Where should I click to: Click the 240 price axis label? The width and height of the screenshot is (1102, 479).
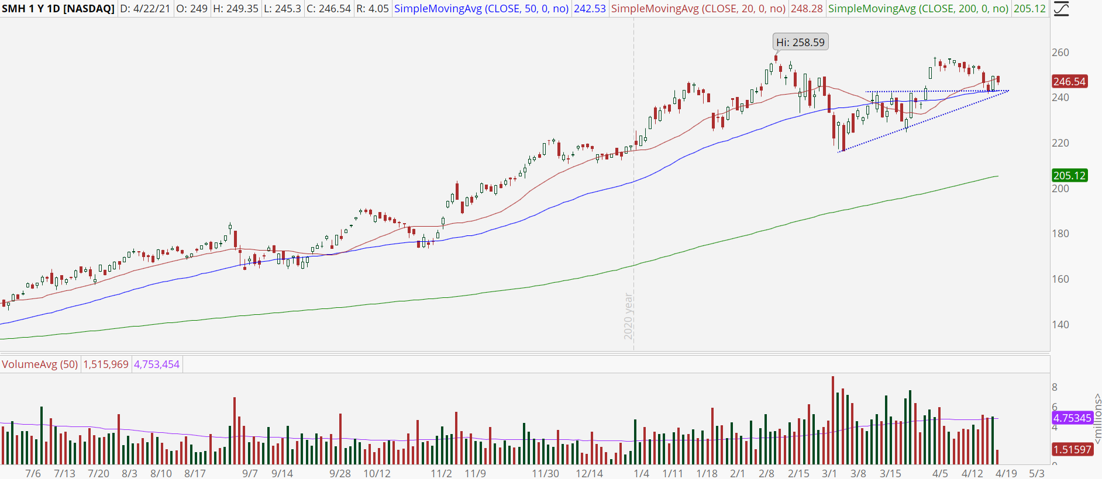click(1060, 98)
